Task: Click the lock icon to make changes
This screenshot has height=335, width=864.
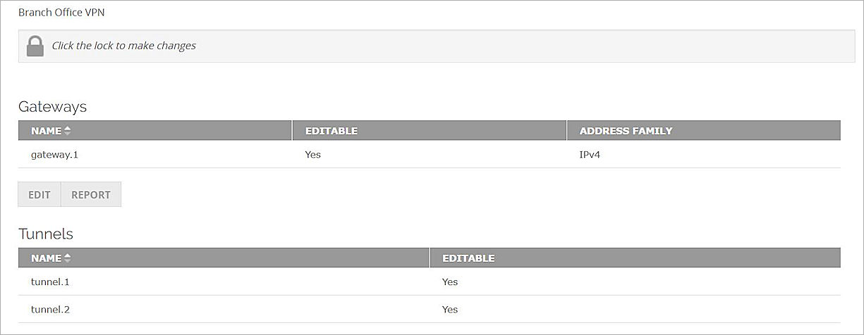Action: pos(35,46)
